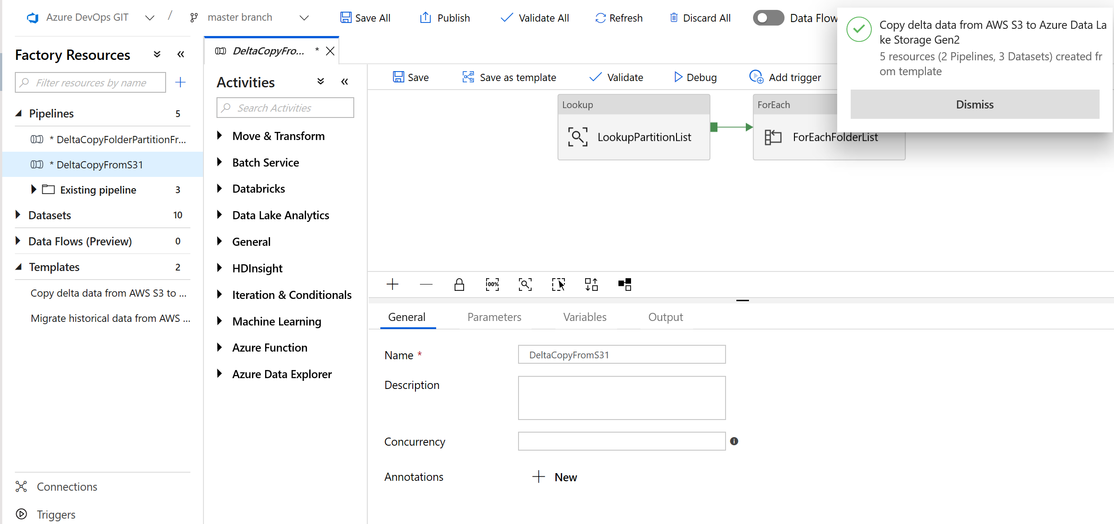Select the General tab in pipeline settings
This screenshot has width=1114, height=524.
point(406,317)
